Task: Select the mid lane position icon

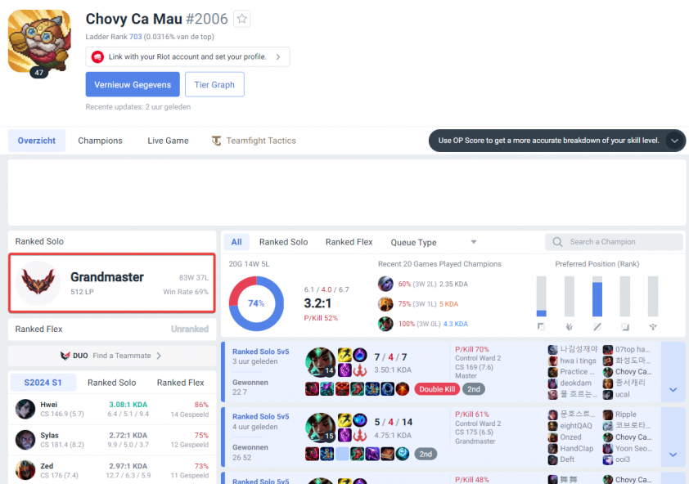Action: tap(597, 327)
